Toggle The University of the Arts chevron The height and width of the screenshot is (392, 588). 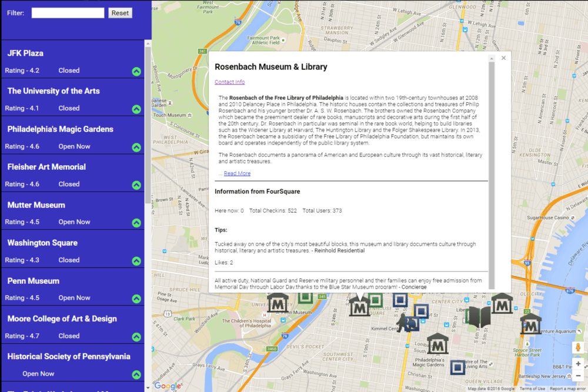136,109
